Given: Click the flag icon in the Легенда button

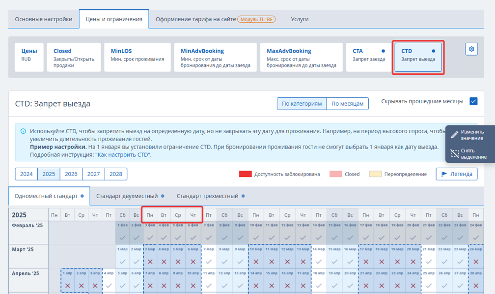Looking at the screenshot, I should pos(444,174).
